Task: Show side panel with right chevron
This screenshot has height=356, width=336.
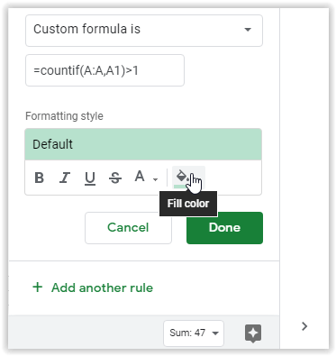Action: coord(304,326)
